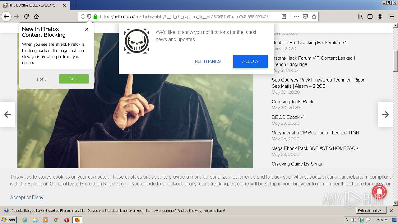Open volume control in system tray
This screenshot has height=224, width=398.
click(x=354, y=220)
